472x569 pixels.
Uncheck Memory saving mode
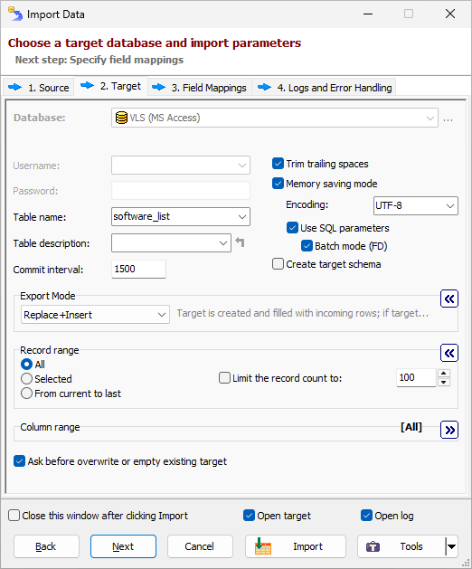point(278,184)
